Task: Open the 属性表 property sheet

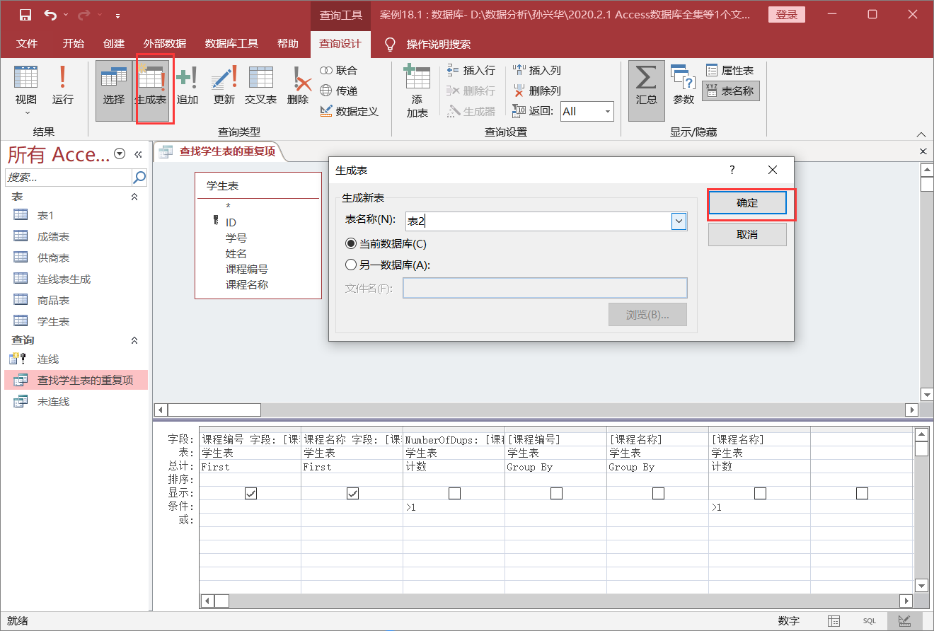Action: (x=730, y=70)
